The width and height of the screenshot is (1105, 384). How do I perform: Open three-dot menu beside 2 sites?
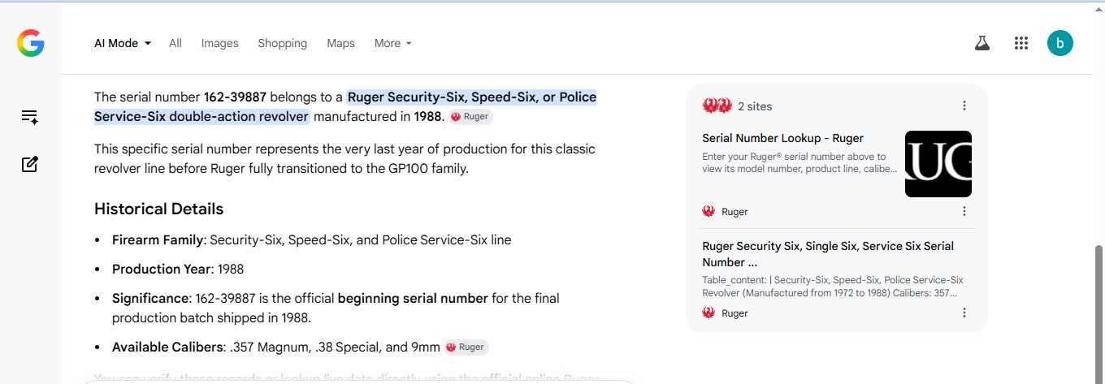click(964, 106)
